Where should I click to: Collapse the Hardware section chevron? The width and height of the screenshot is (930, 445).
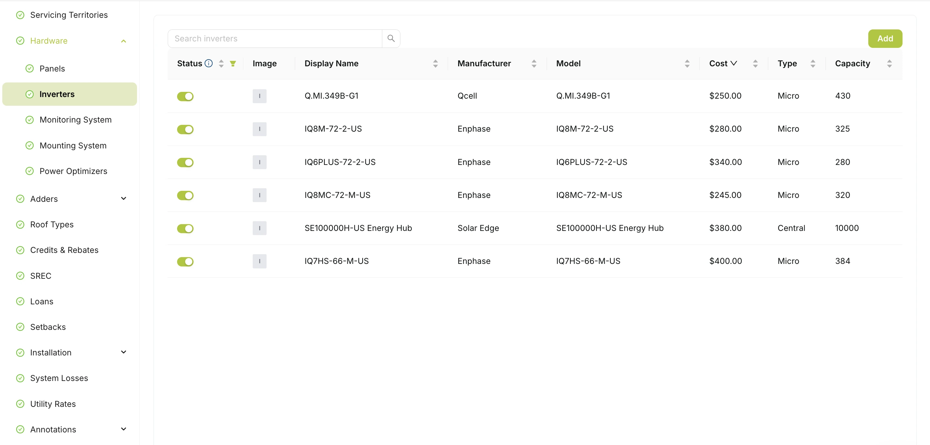pyautogui.click(x=123, y=41)
